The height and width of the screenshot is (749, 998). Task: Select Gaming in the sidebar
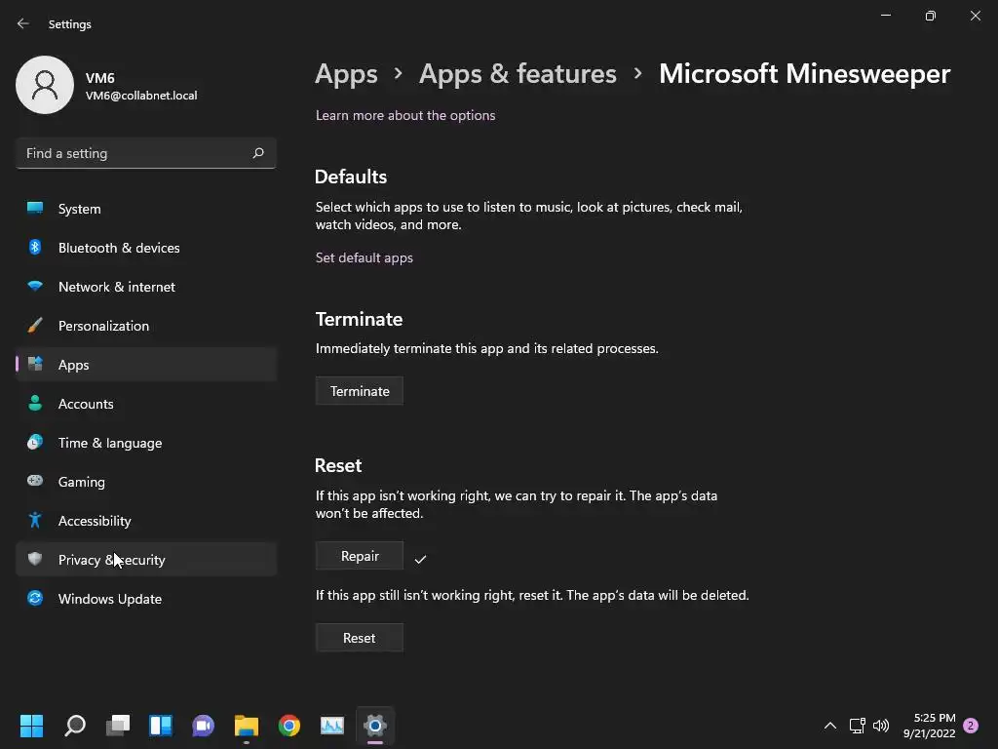82,482
